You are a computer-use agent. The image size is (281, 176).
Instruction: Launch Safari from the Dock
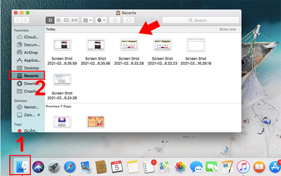click(x=70, y=167)
